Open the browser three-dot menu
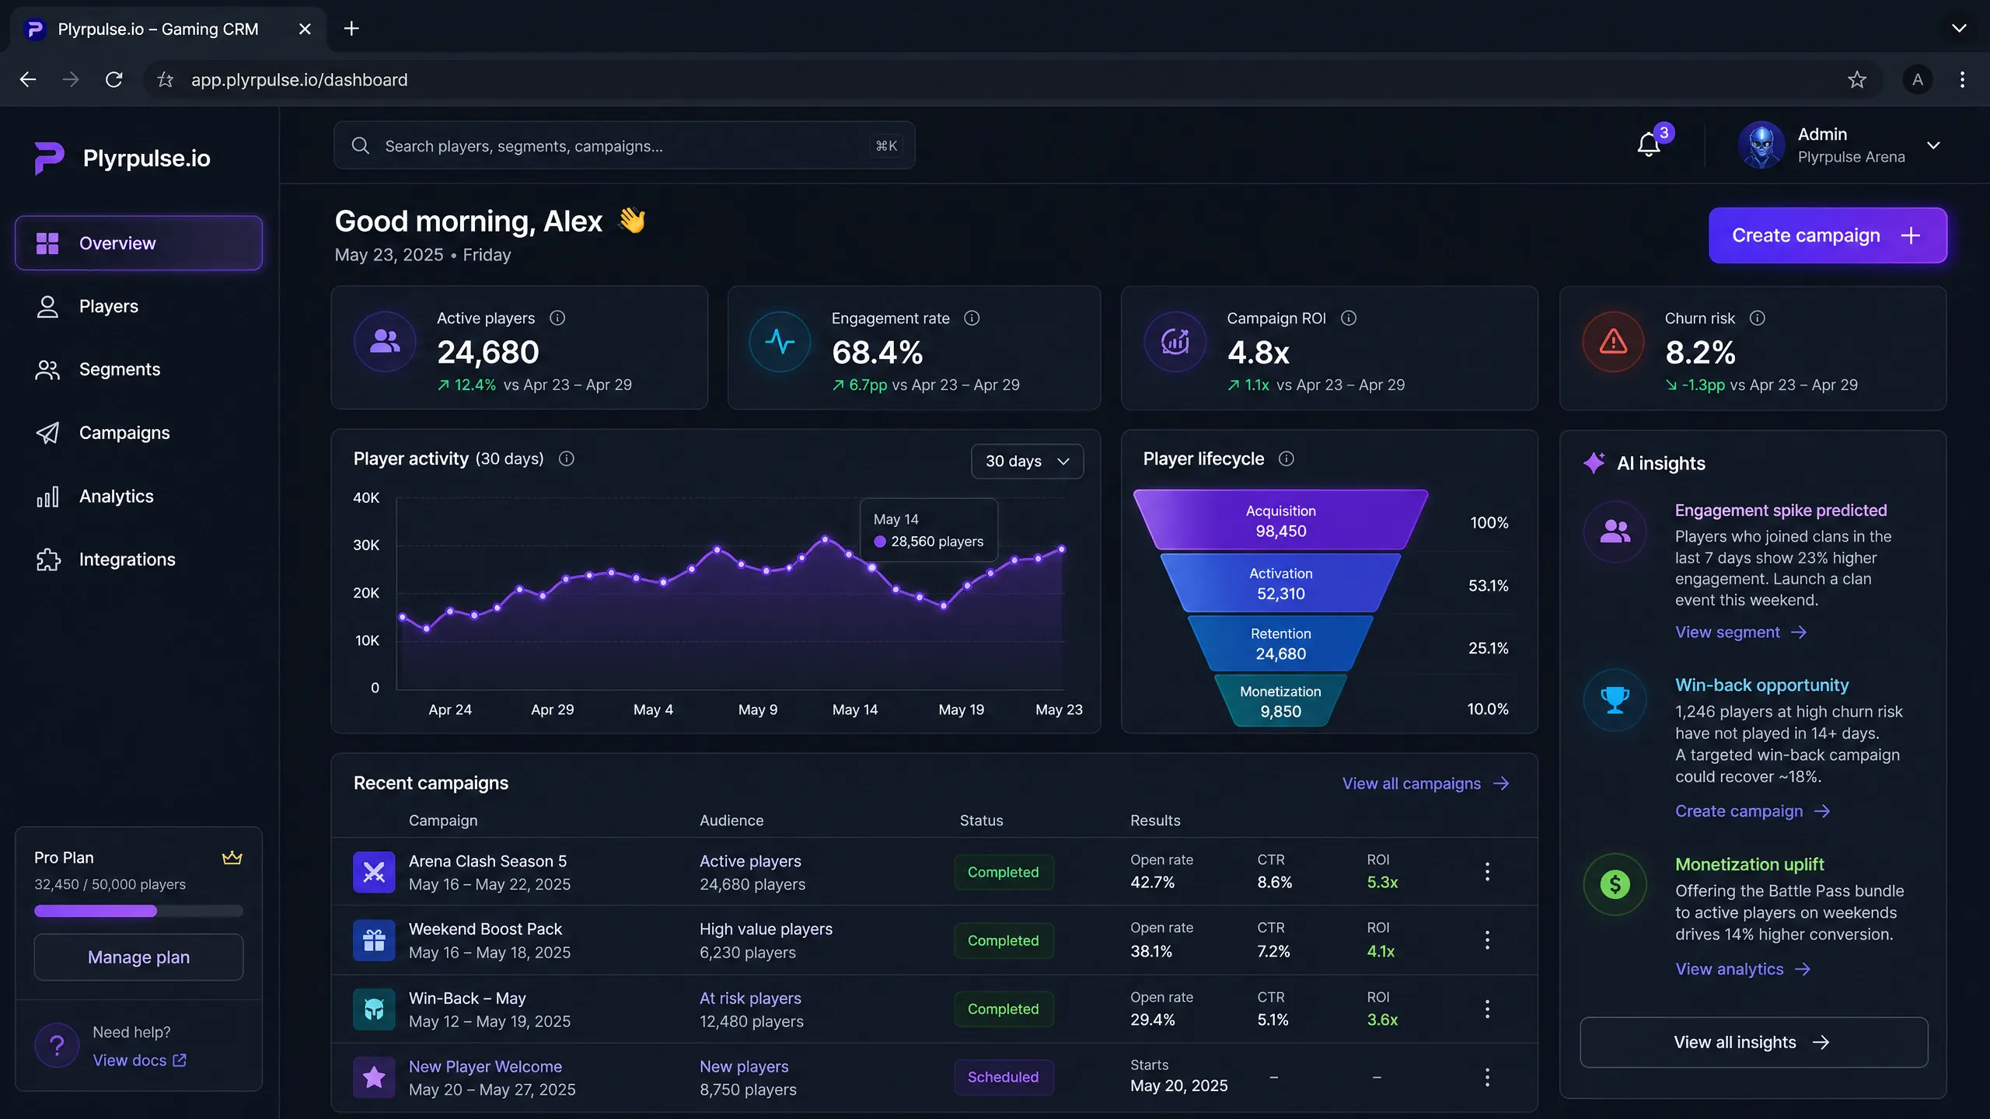 pyautogui.click(x=1963, y=79)
